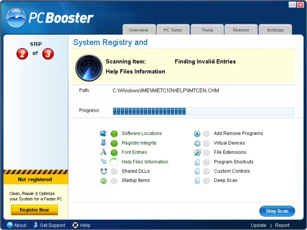
Task: Click the Registry Integrity label
Action: click(139, 143)
